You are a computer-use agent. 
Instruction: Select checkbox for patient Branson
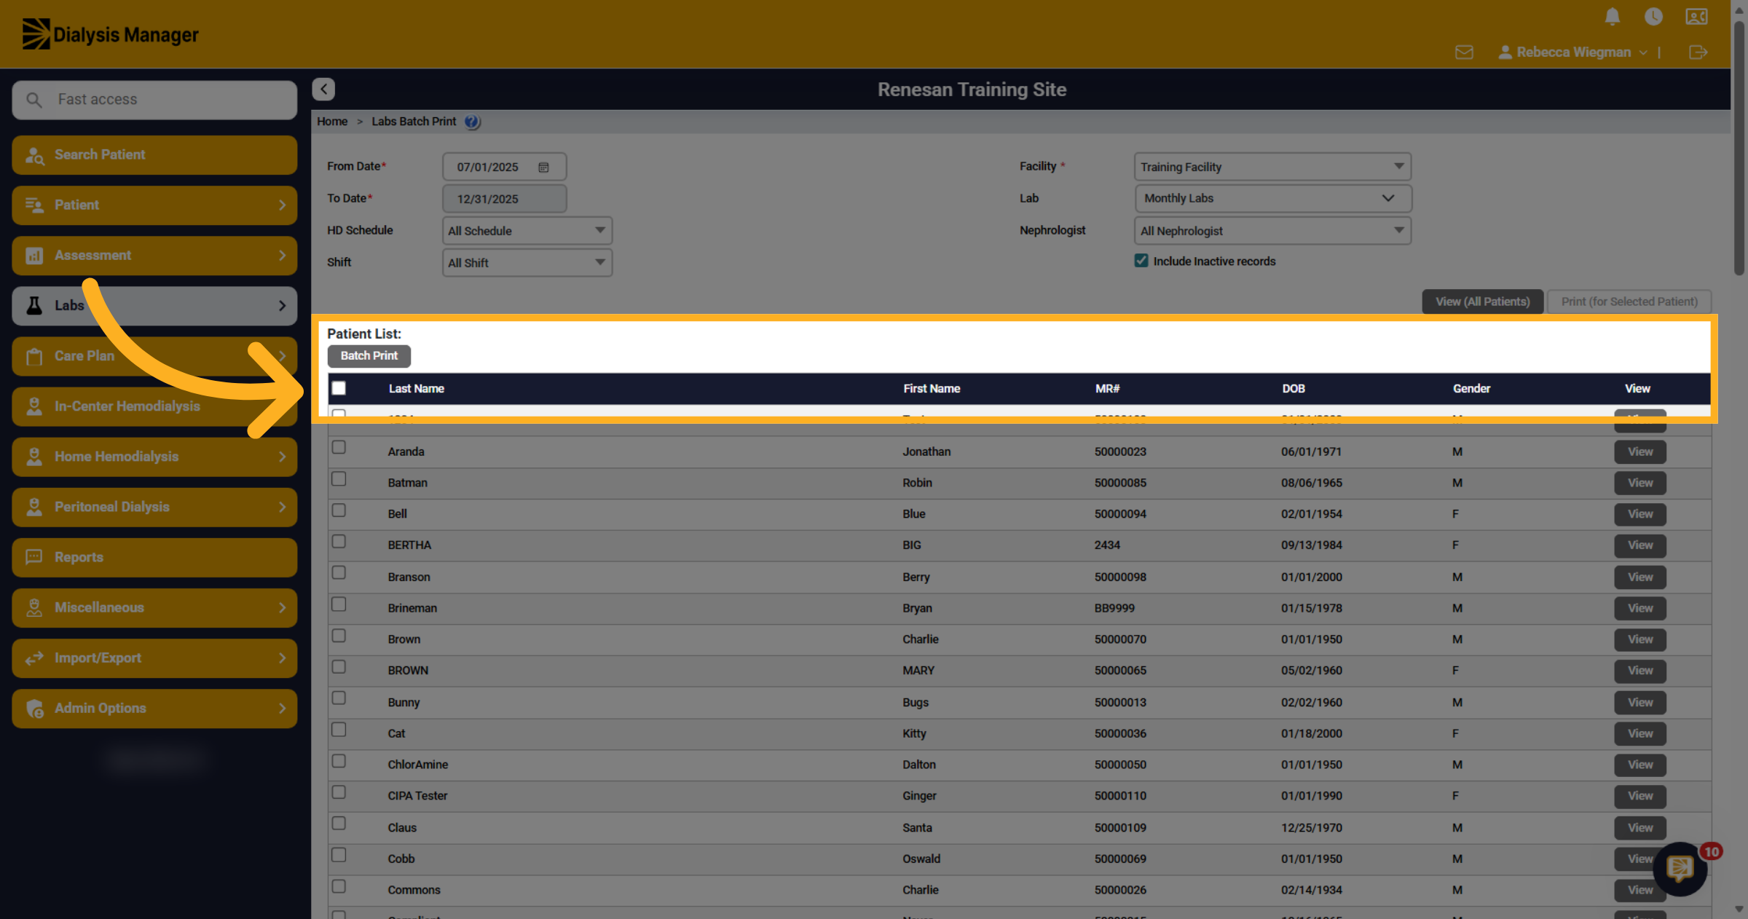click(x=339, y=572)
